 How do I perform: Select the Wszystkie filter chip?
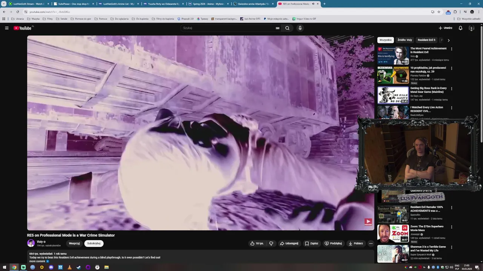386,40
